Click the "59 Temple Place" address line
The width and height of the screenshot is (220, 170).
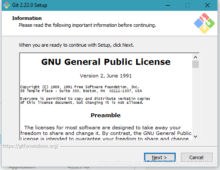point(81,91)
